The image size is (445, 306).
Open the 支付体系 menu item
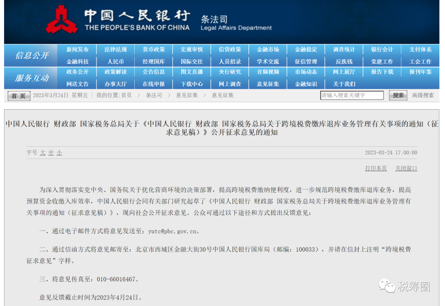point(420,50)
